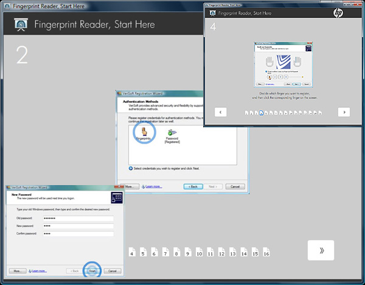Click the presentation icon in main header
The image size is (365, 285).
pos(21,24)
